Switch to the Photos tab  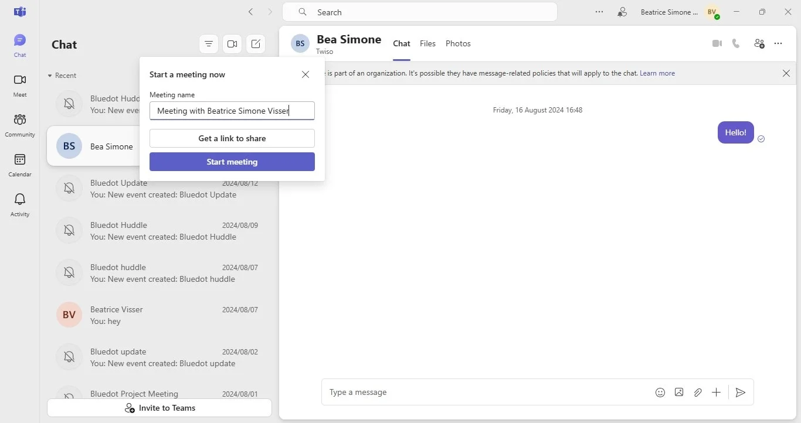click(x=458, y=43)
